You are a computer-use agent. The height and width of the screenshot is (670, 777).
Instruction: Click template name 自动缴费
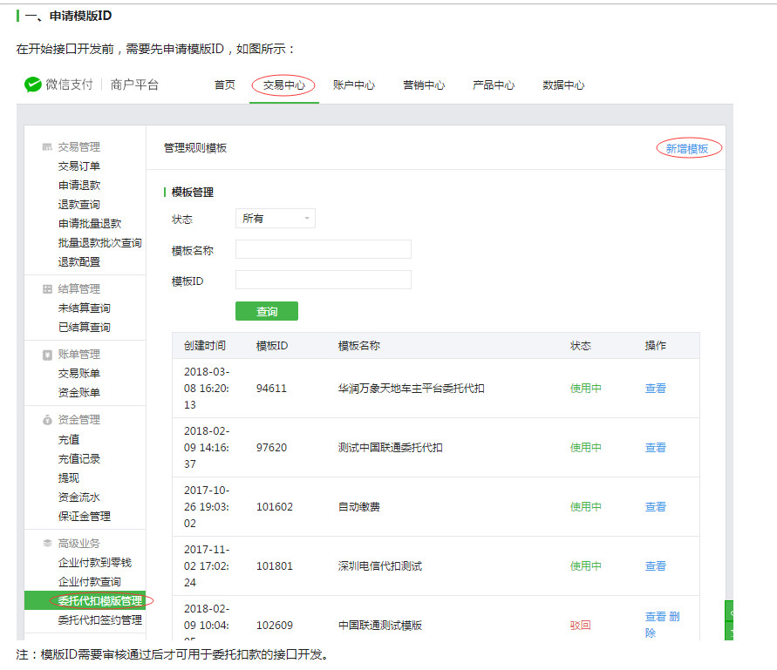(358, 507)
